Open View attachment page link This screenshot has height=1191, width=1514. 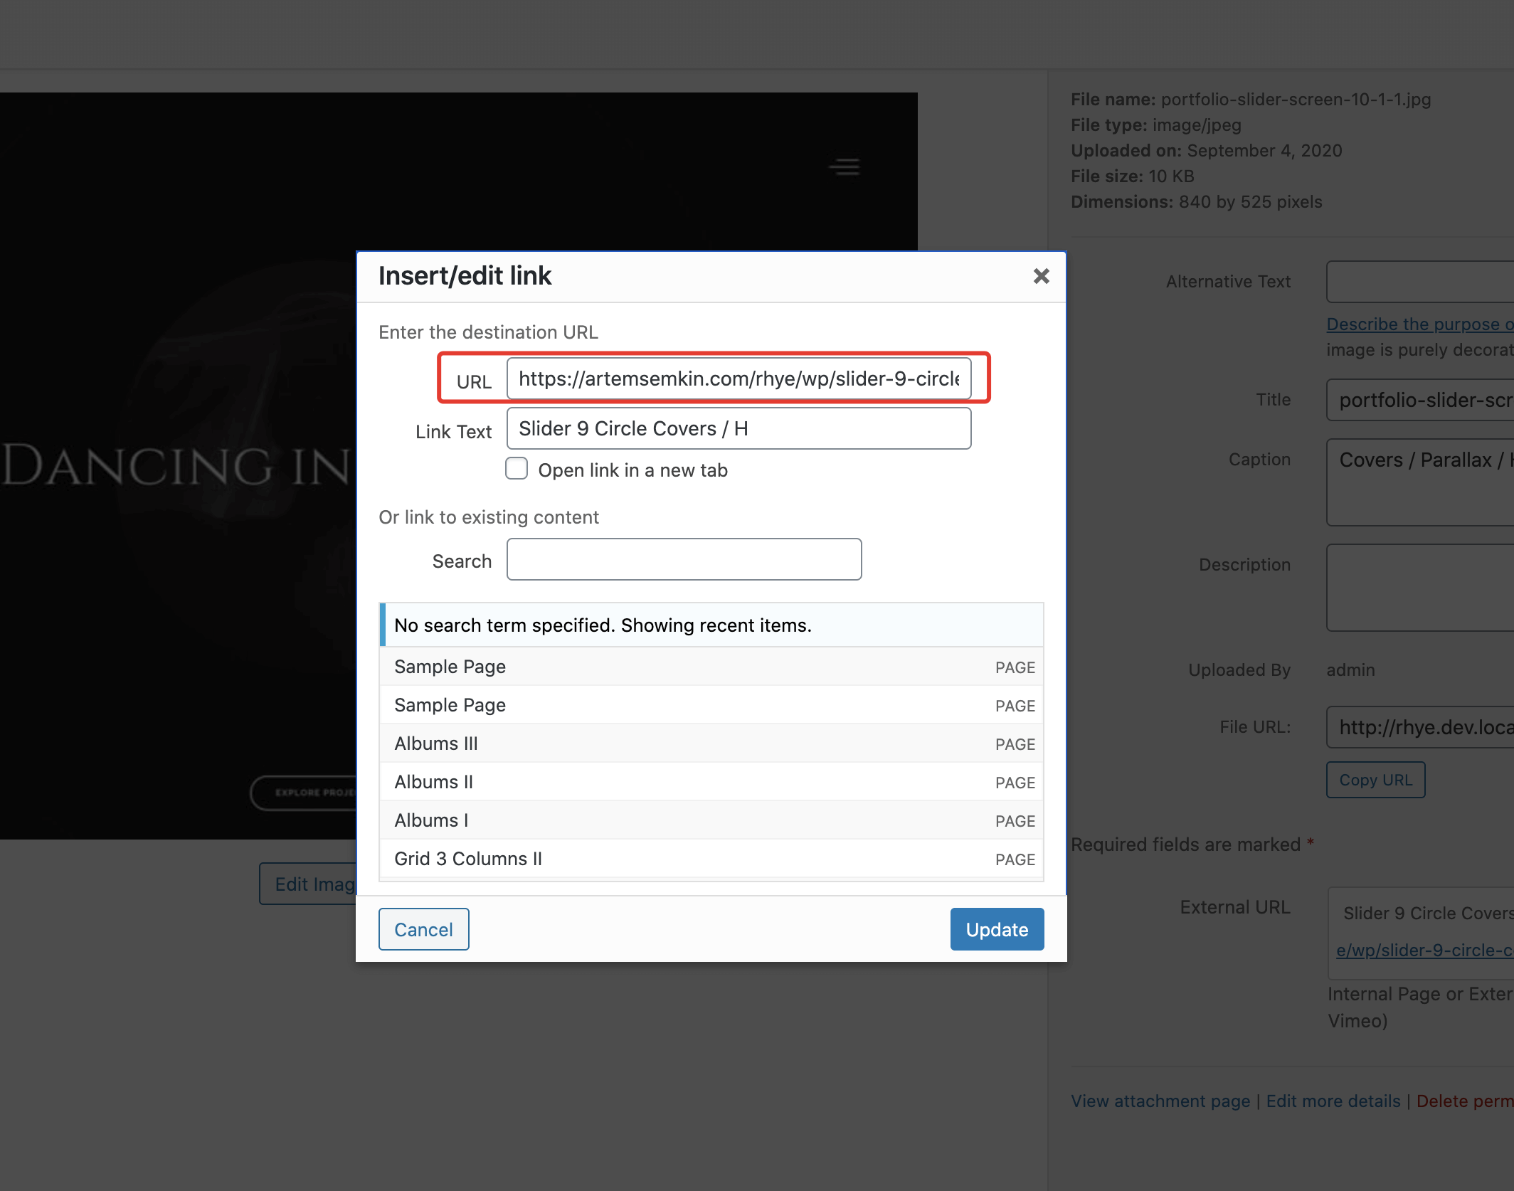coord(1160,1101)
